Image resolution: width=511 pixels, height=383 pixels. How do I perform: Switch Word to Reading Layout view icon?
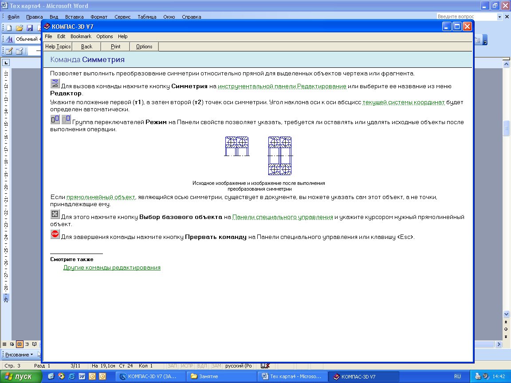click(x=35, y=344)
